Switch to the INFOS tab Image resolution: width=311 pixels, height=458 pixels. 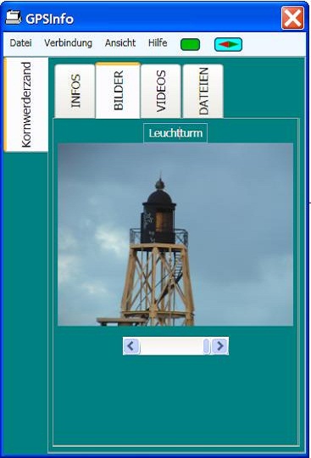(x=75, y=91)
